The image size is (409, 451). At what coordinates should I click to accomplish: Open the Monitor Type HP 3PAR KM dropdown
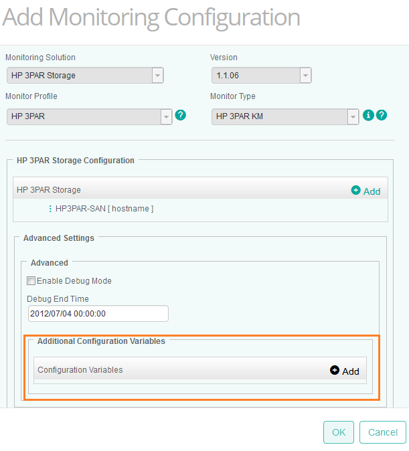(285, 116)
